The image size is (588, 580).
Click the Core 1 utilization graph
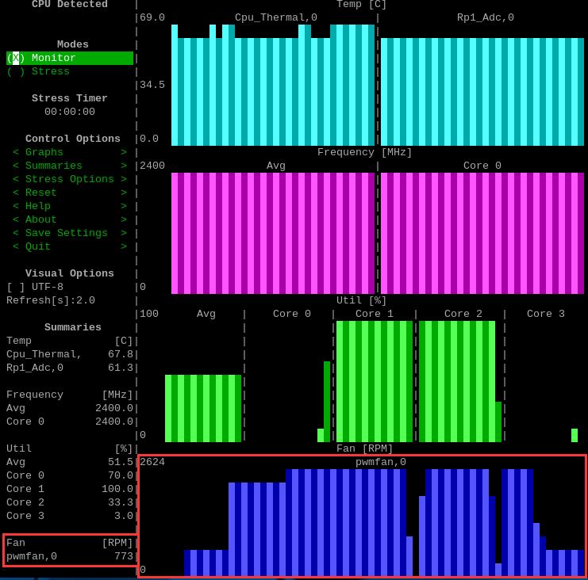click(374, 380)
